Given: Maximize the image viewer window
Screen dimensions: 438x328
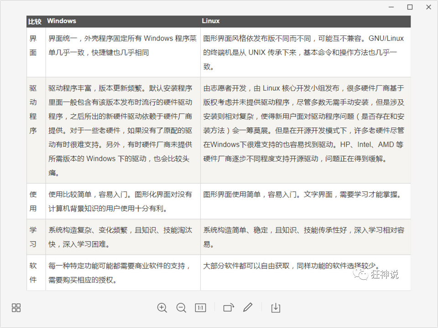Looking at the screenshot, I should [410, 7].
